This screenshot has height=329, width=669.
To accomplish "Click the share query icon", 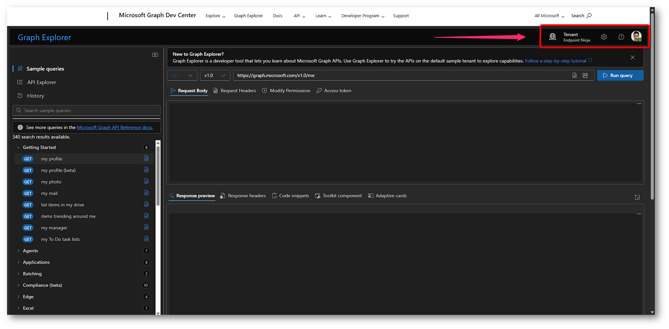I will (585, 75).
